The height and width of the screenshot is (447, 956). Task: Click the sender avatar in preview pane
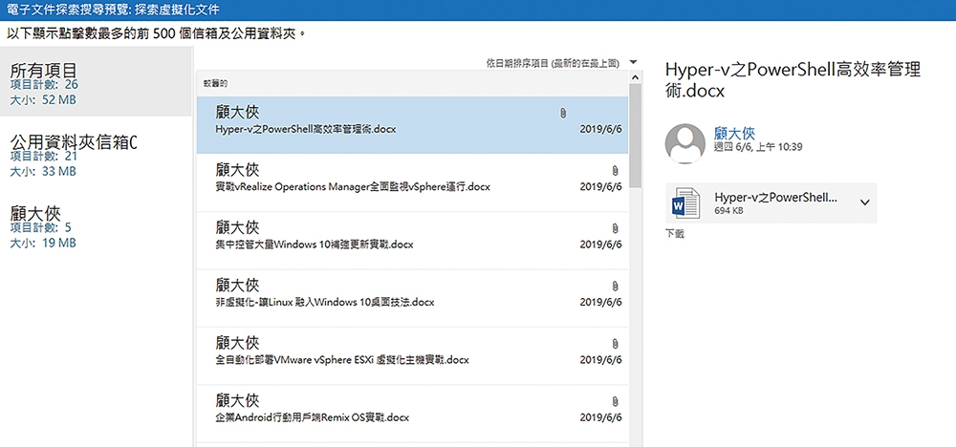tap(684, 143)
